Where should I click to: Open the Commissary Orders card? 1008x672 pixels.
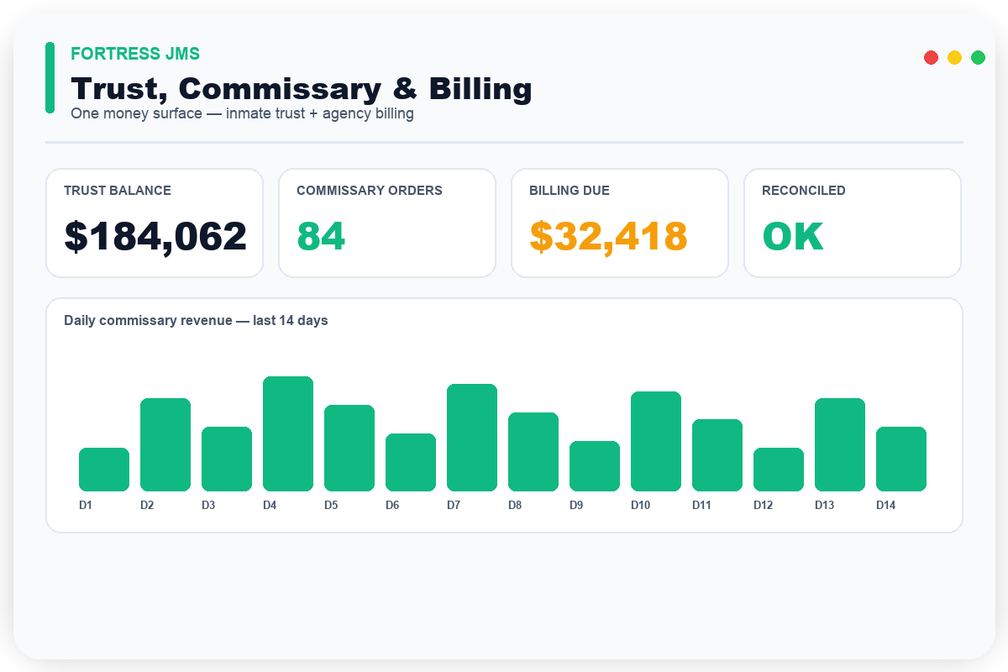387,223
